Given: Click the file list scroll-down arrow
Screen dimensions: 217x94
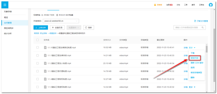Looking at the screenshot, I should click(207, 92).
